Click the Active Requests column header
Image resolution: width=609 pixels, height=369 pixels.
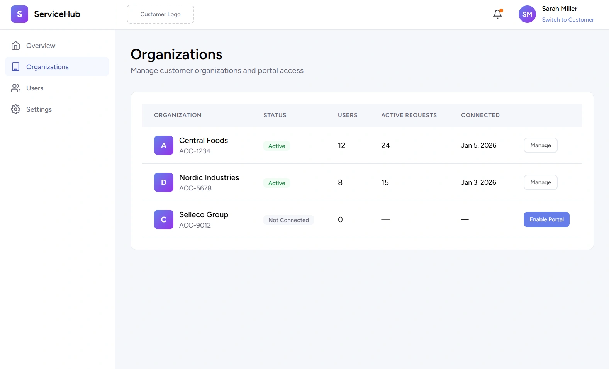pos(409,115)
